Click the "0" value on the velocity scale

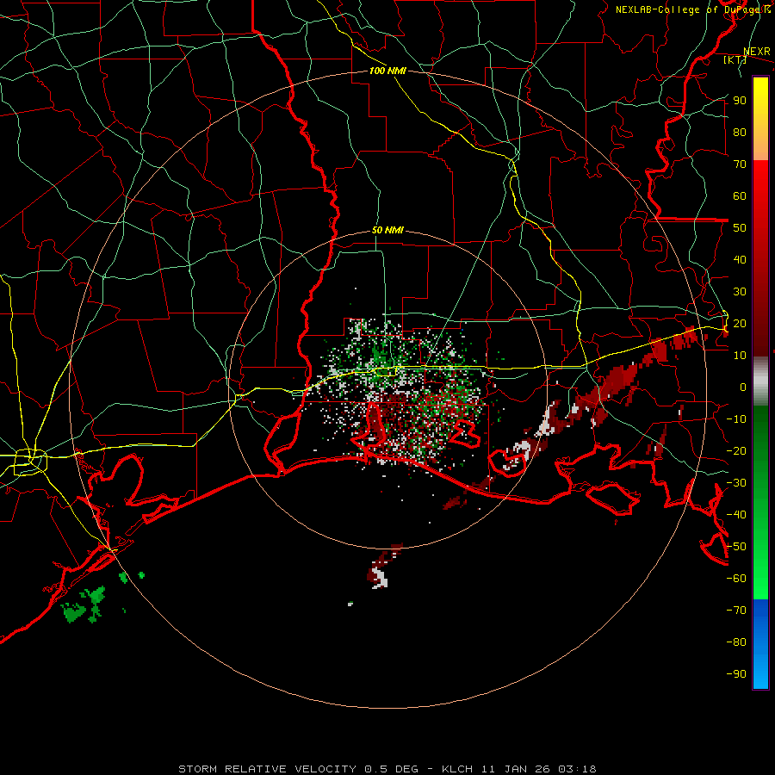(x=743, y=387)
